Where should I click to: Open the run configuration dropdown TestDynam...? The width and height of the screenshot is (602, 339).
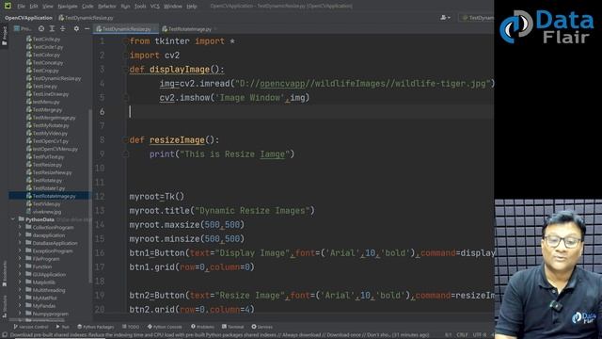477,18
